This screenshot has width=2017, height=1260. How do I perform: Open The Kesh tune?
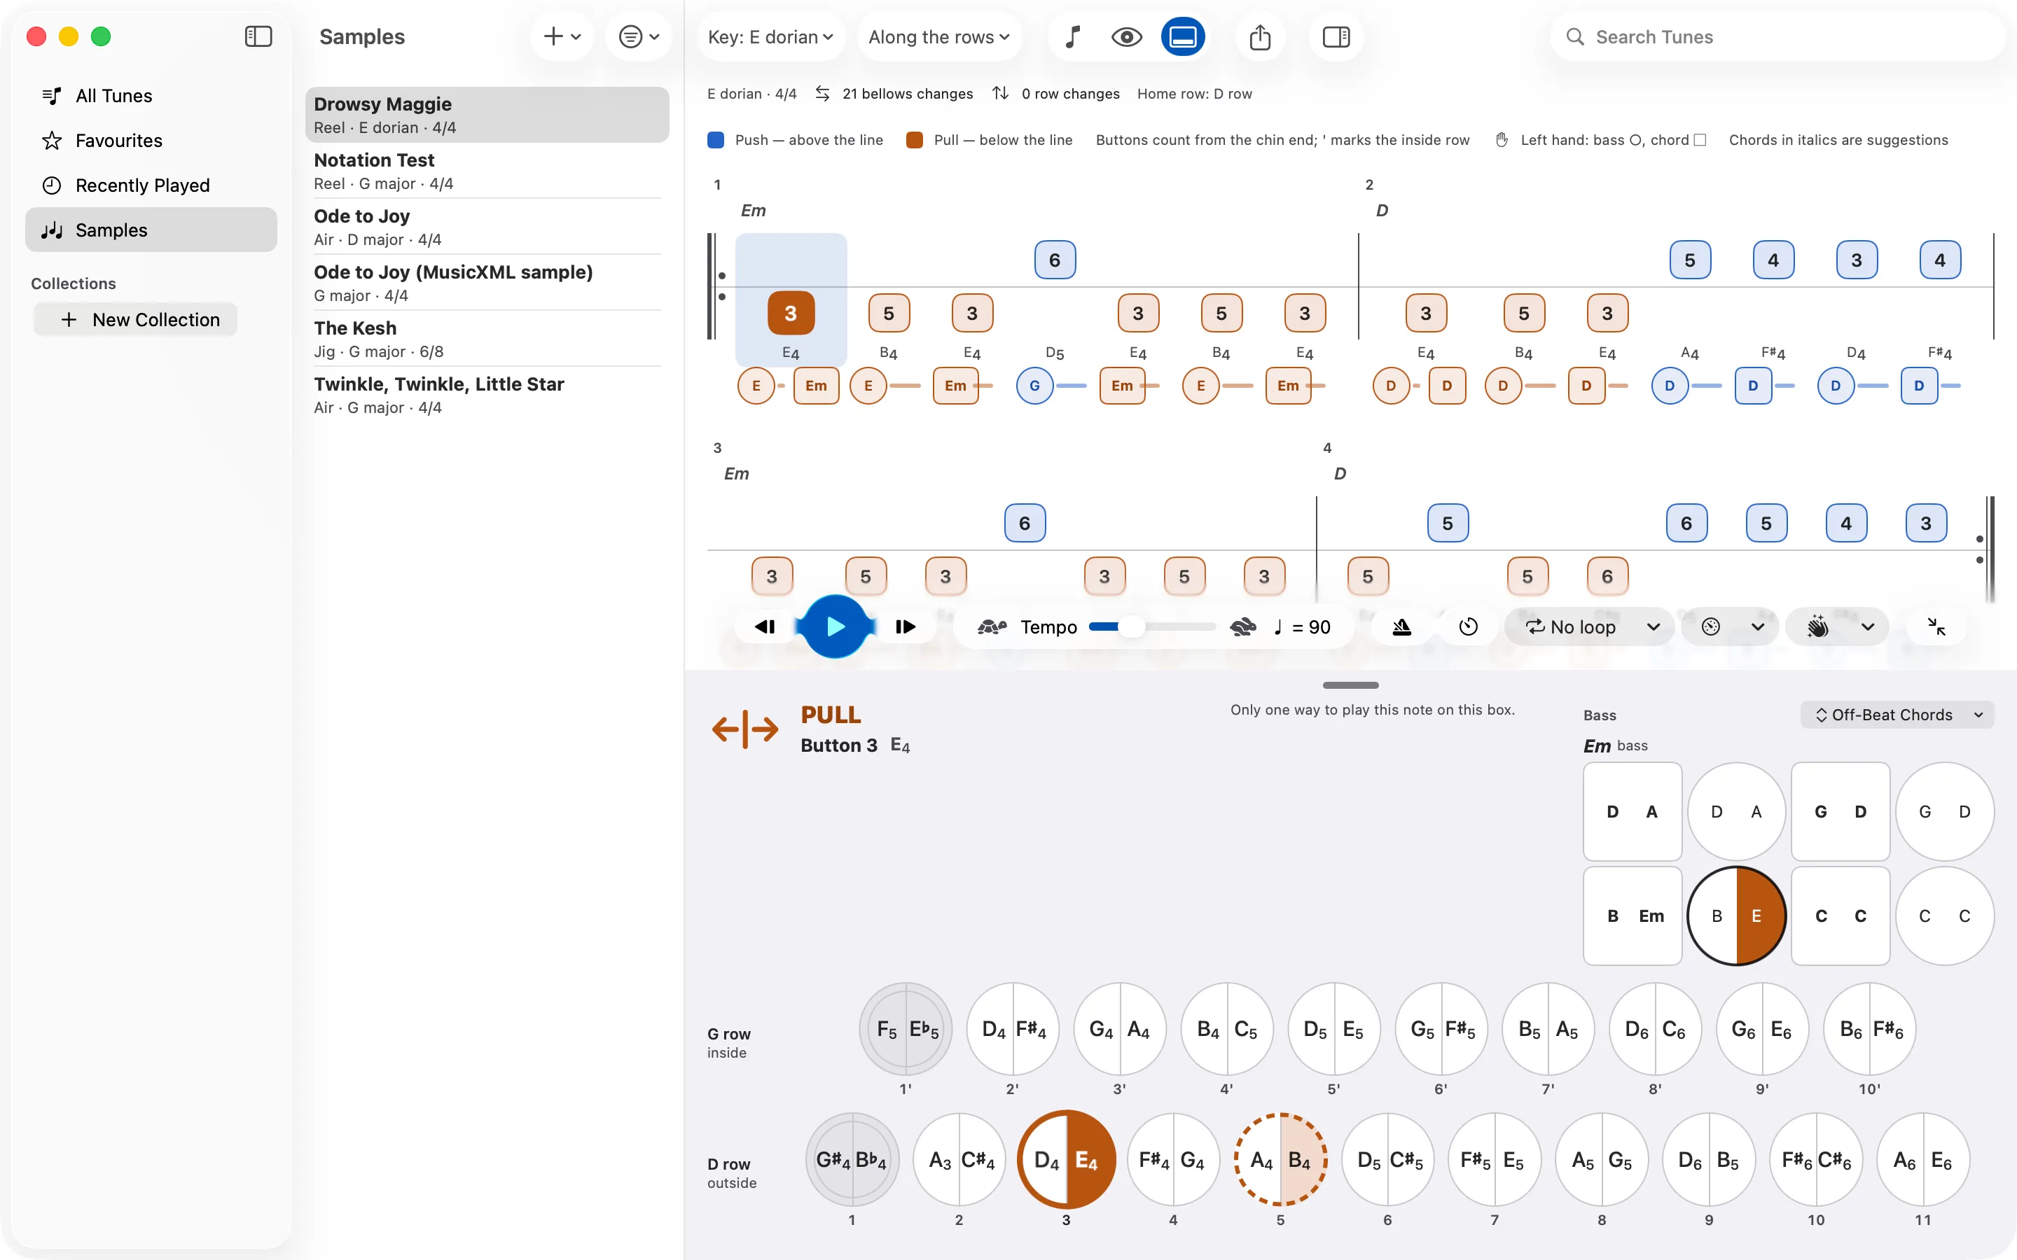coord(487,339)
